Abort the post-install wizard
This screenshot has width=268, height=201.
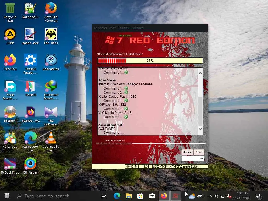pos(199,152)
